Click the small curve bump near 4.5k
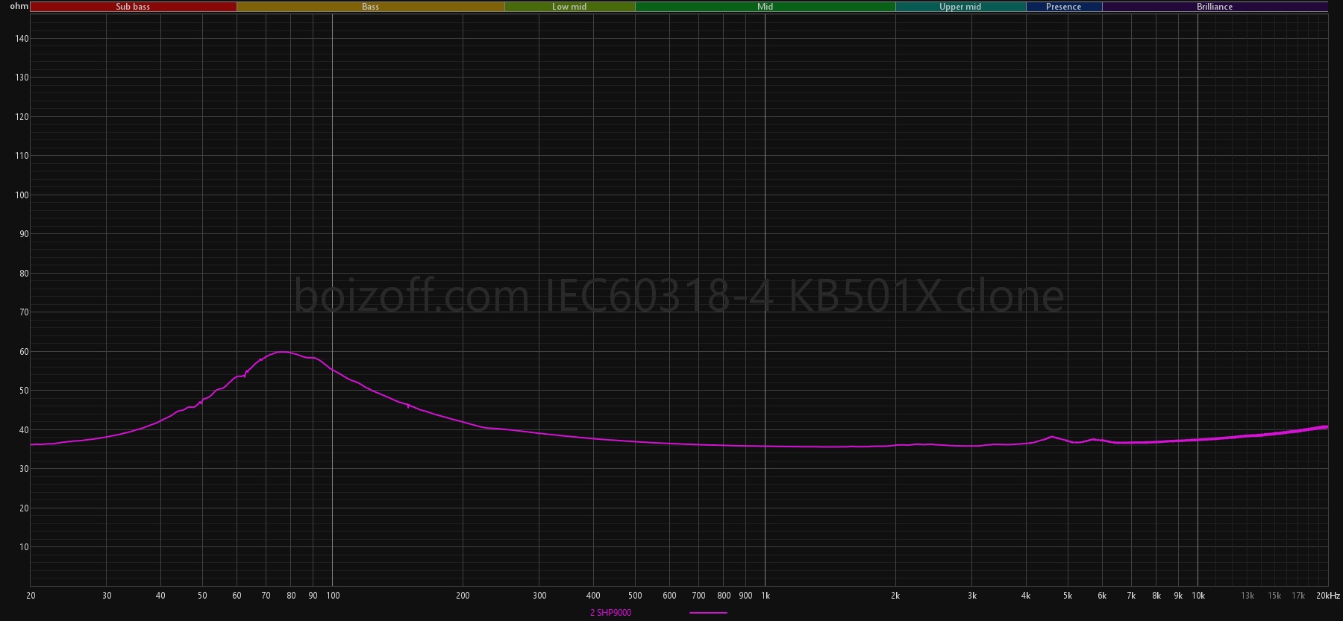Image resolution: width=1343 pixels, height=621 pixels. [x=1051, y=437]
